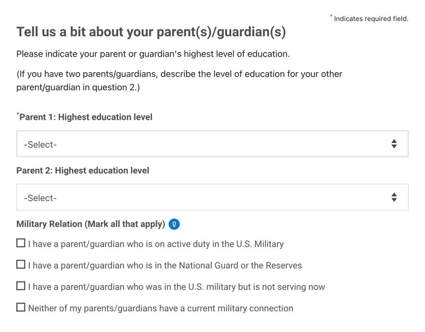This screenshot has width=425, height=332.
Task: Click the two parents/guardians question 2 instruction
Action: tap(179, 80)
